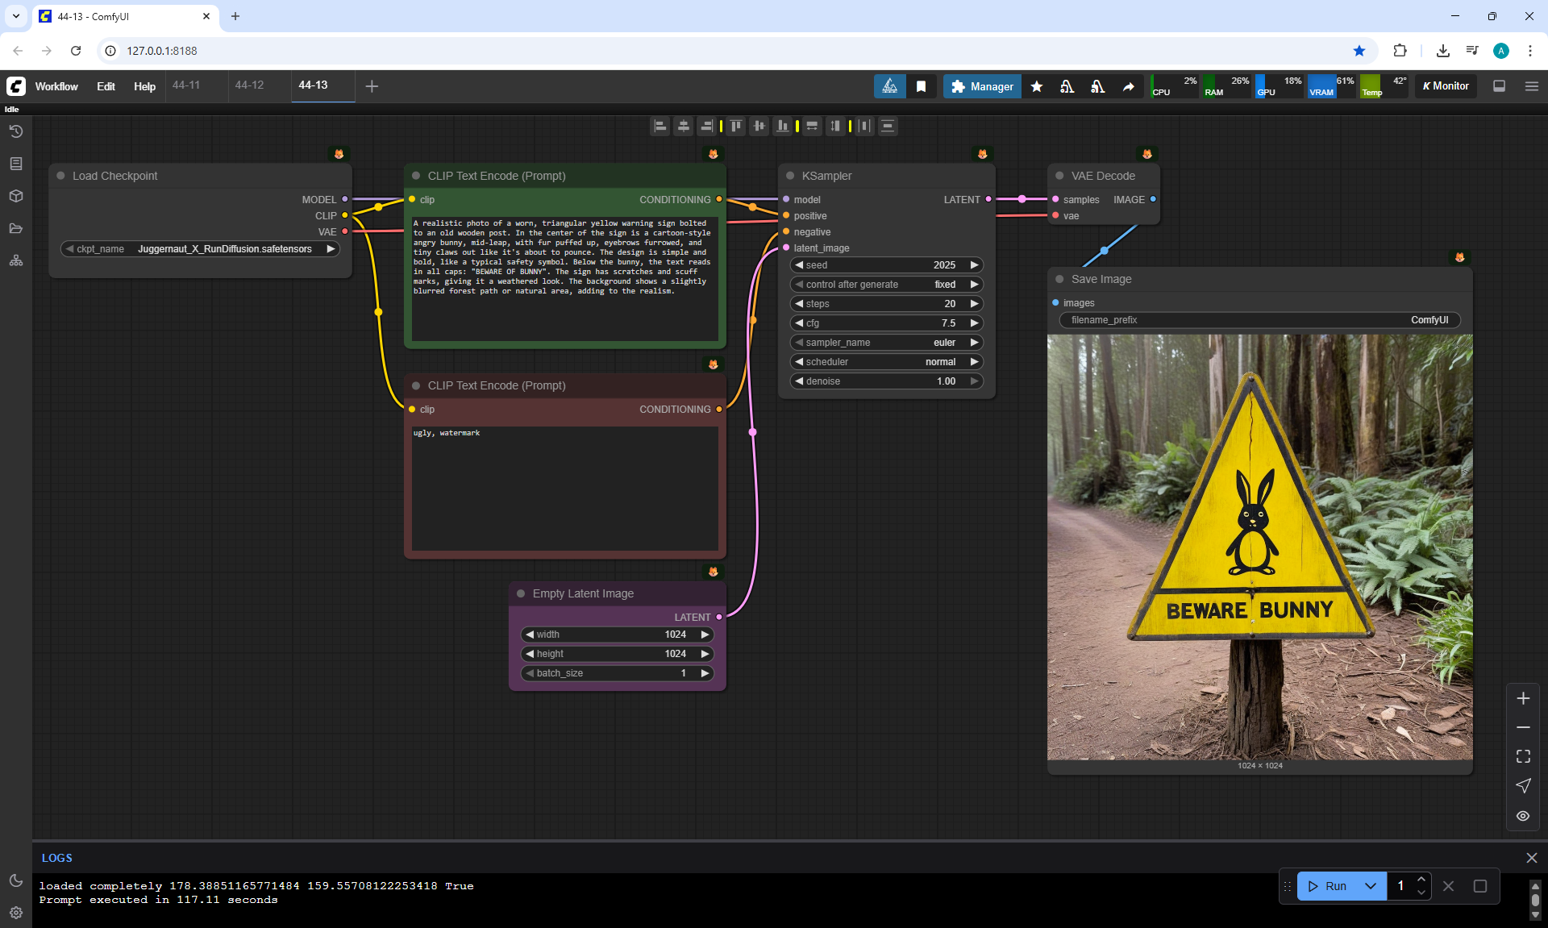Open the Workflow menu

tap(56, 86)
